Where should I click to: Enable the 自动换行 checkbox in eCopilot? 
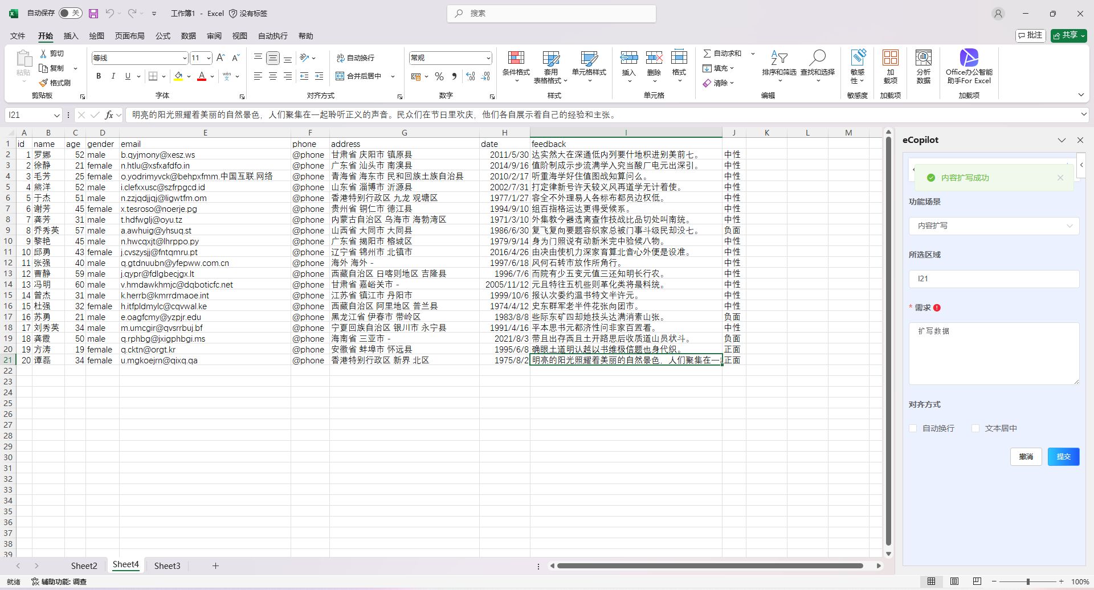913,428
